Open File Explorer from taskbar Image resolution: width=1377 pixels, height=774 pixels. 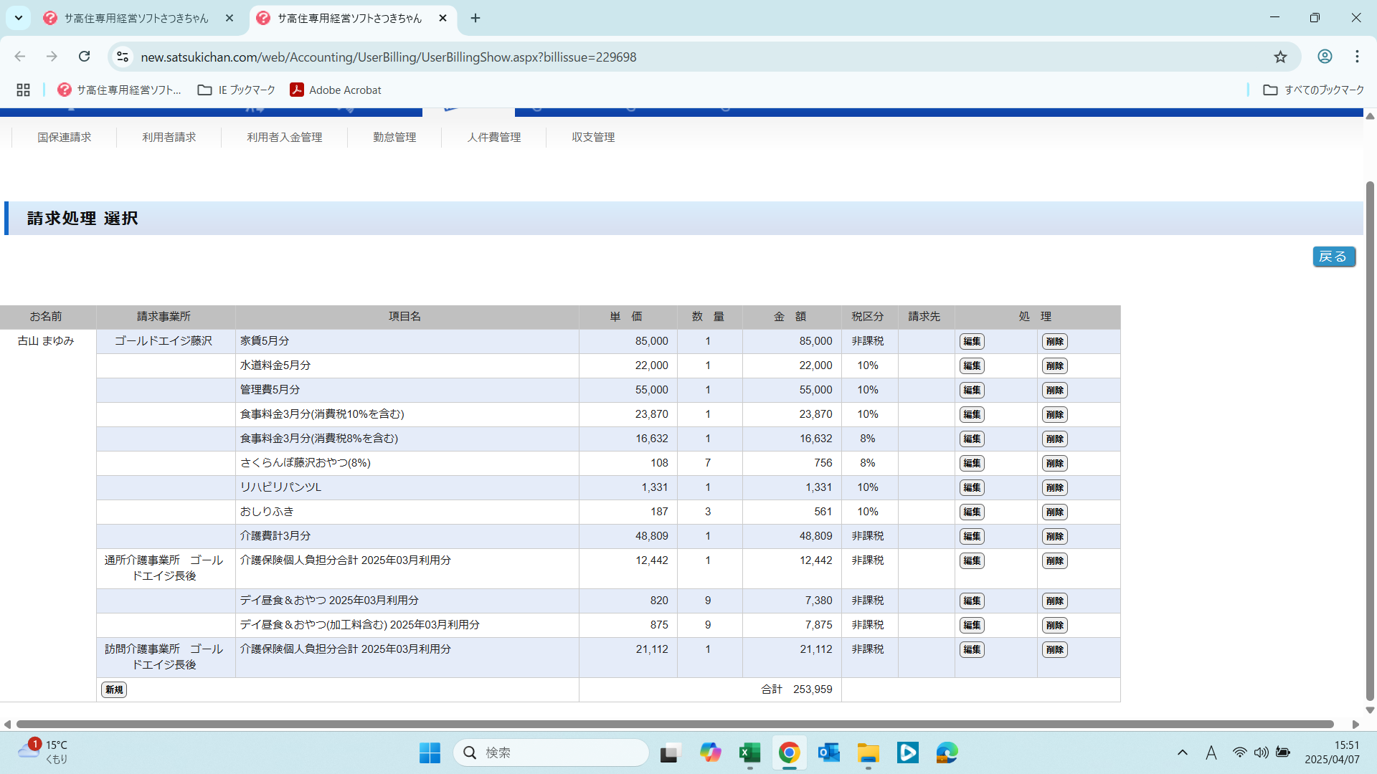click(x=868, y=752)
